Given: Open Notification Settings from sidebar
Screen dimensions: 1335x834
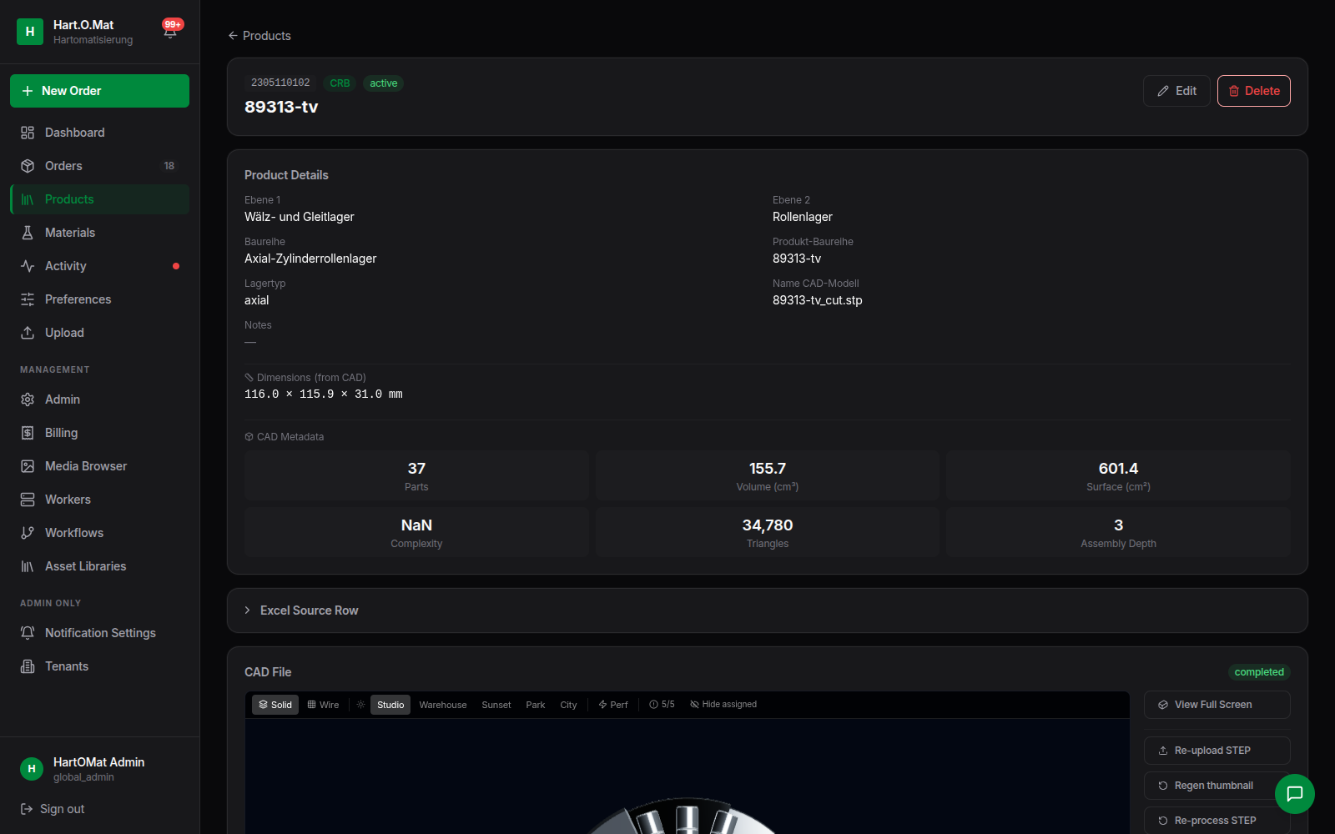Looking at the screenshot, I should (99, 633).
